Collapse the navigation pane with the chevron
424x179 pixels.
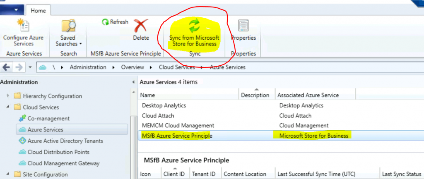click(x=133, y=82)
